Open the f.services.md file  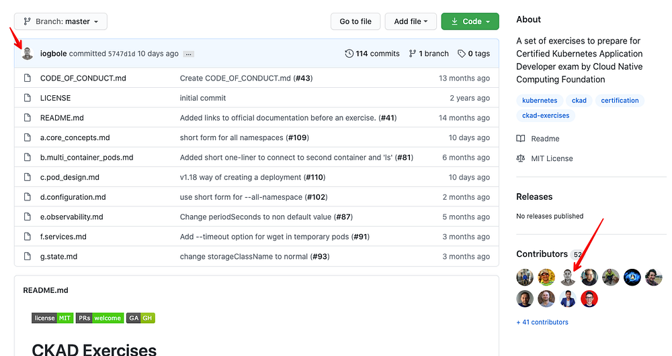pos(63,237)
